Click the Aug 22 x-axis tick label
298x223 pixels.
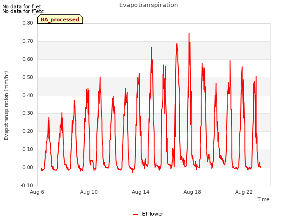pyautogui.click(x=244, y=192)
